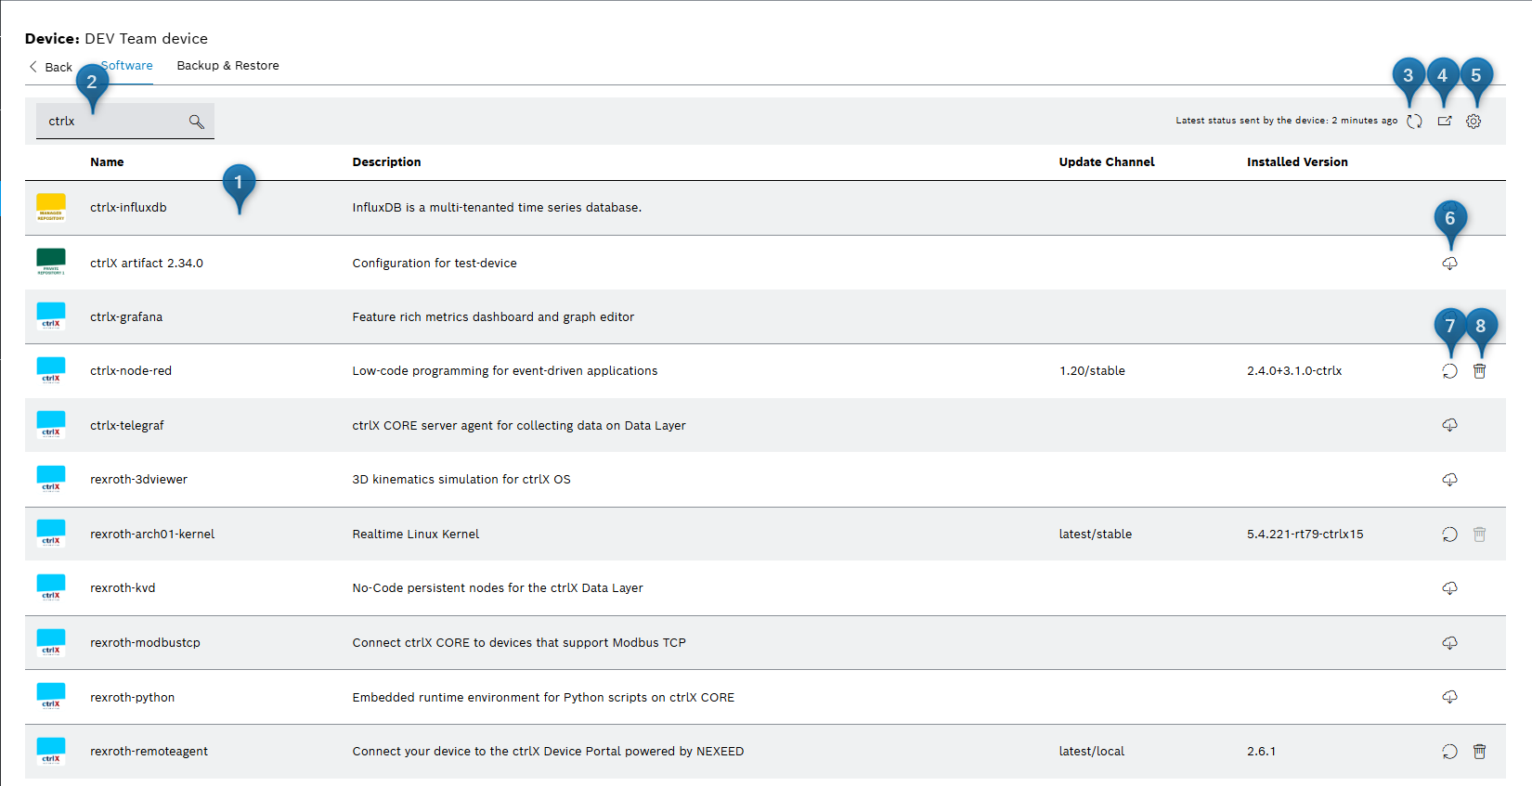The width and height of the screenshot is (1532, 786).
Task: Click the 'Realtime Linux Kernel' description
Action: (x=416, y=535)
